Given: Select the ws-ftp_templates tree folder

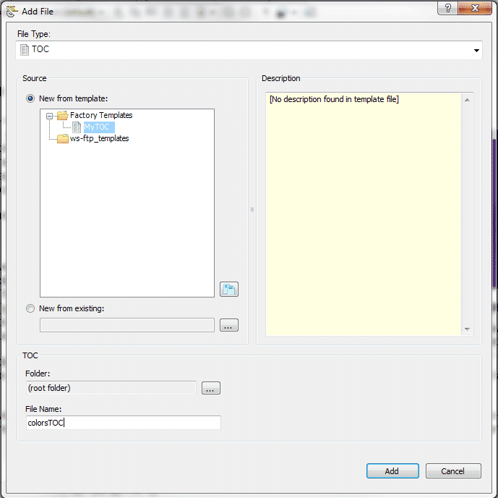Looking at the screenshot, I should click(99, 138).
